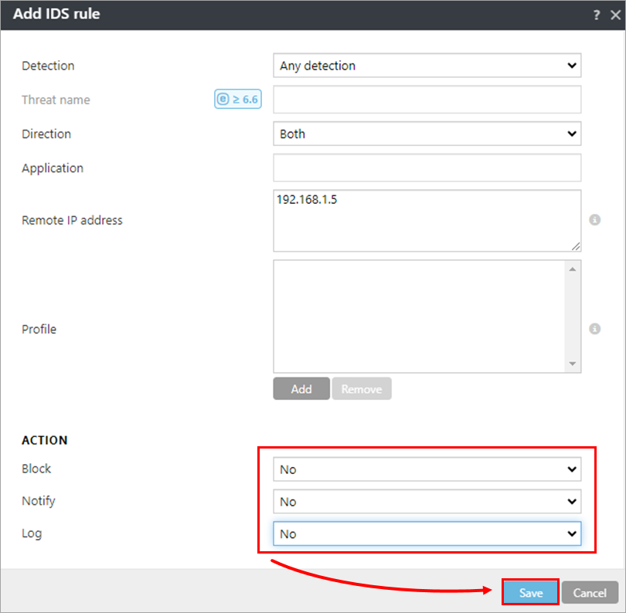Click inside the Threat name field

point(427,99)
